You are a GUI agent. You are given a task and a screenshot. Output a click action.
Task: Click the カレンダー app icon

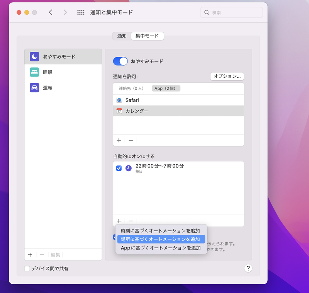click(x=119, y=111)
